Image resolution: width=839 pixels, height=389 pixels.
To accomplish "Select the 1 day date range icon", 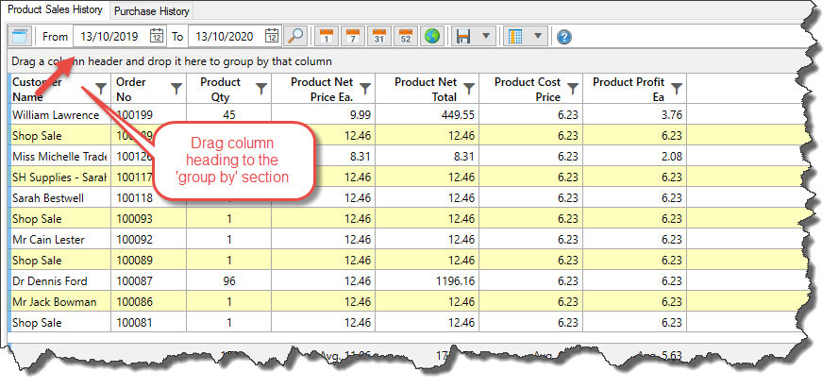I will [x=326, y=37].
